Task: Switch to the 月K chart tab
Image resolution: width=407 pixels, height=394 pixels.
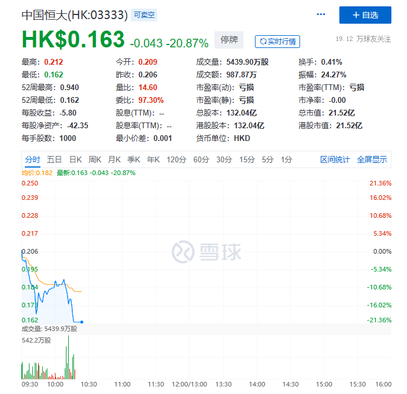Action: (x=114, y=159)
